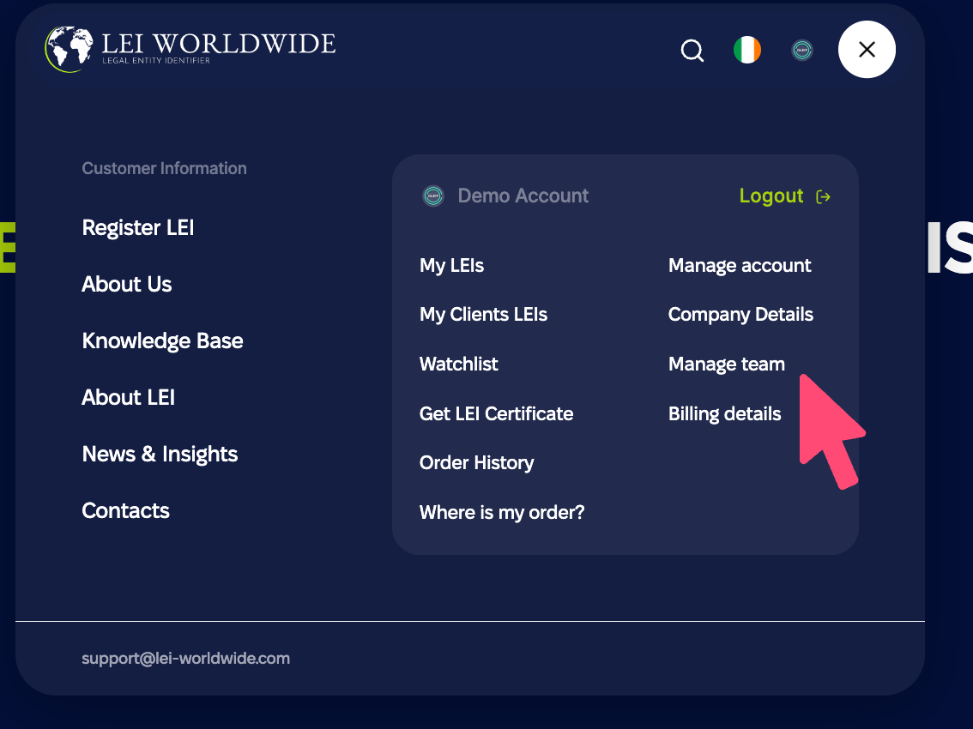Screen dimensions: 973x729
Task: View the Watchlist
Action: point(458,364)
